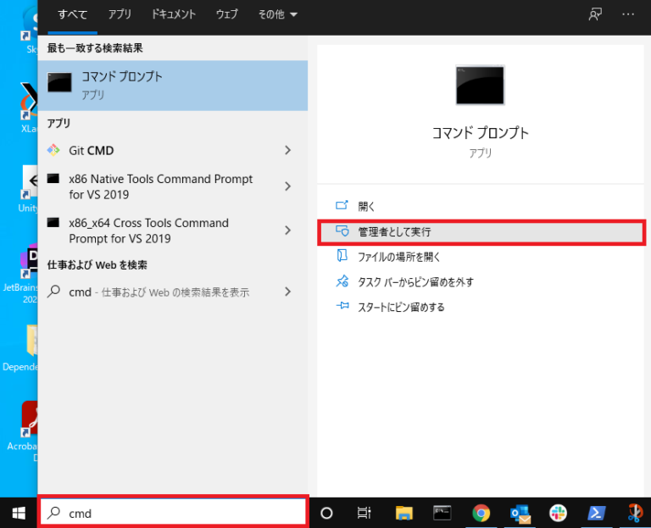Viewport: 651px width, 528px height.
Task: Open the JetBrains desktop shortcut
Action: (20, 273)
